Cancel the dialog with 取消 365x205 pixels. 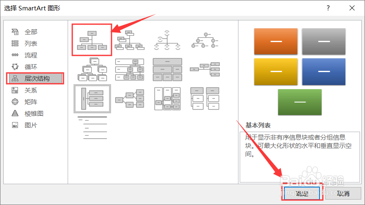pyautogui.click(x=343, y=193)
